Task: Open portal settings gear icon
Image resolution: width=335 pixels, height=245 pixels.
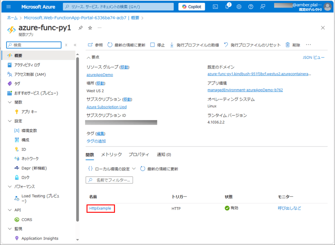Action: tap(239, 7)
